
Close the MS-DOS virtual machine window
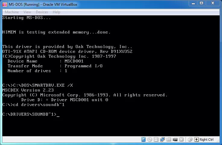213,3
